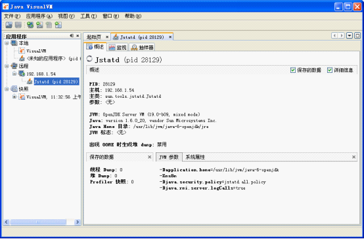The image size is (364, 239).
Task: Minimize the 应用程序 side panel via speaker-shaped icon
Action: [72, 35]
